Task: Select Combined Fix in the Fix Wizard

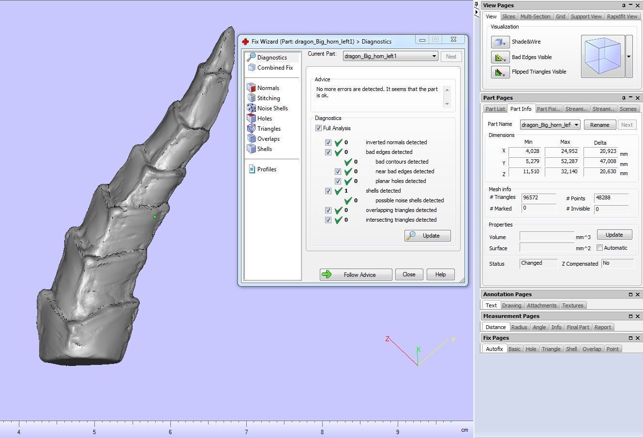Action: click(x=270, y=68)
